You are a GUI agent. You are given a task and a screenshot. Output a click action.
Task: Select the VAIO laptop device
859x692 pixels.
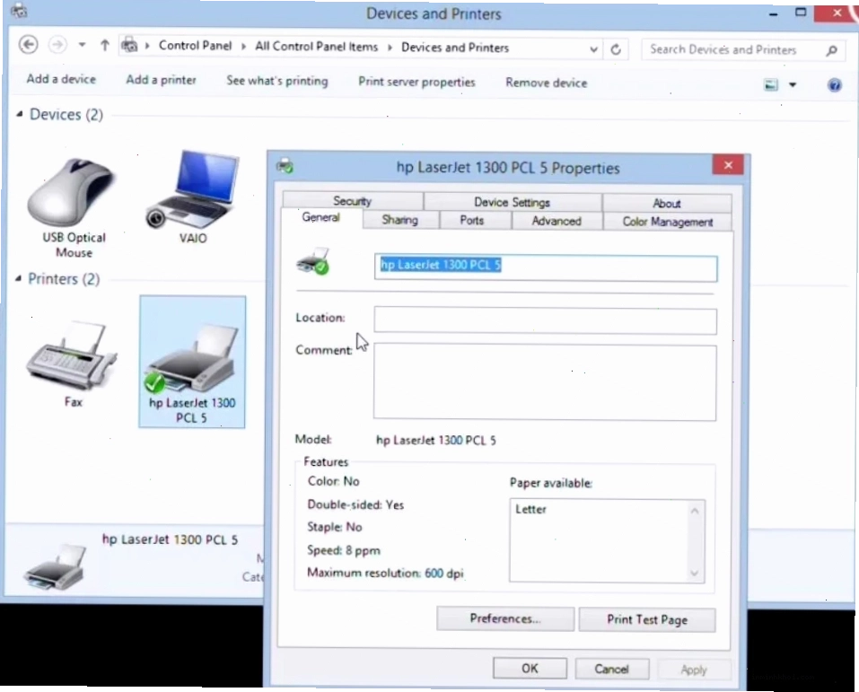click(x=193, y=197)
